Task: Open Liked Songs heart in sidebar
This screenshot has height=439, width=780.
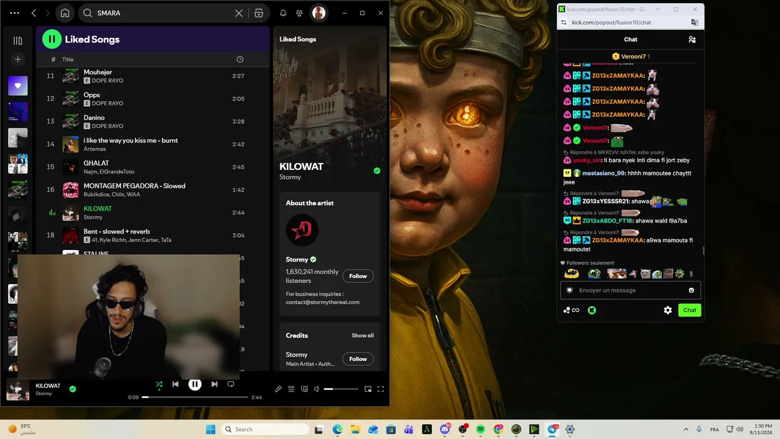Action: pos(18,86)
